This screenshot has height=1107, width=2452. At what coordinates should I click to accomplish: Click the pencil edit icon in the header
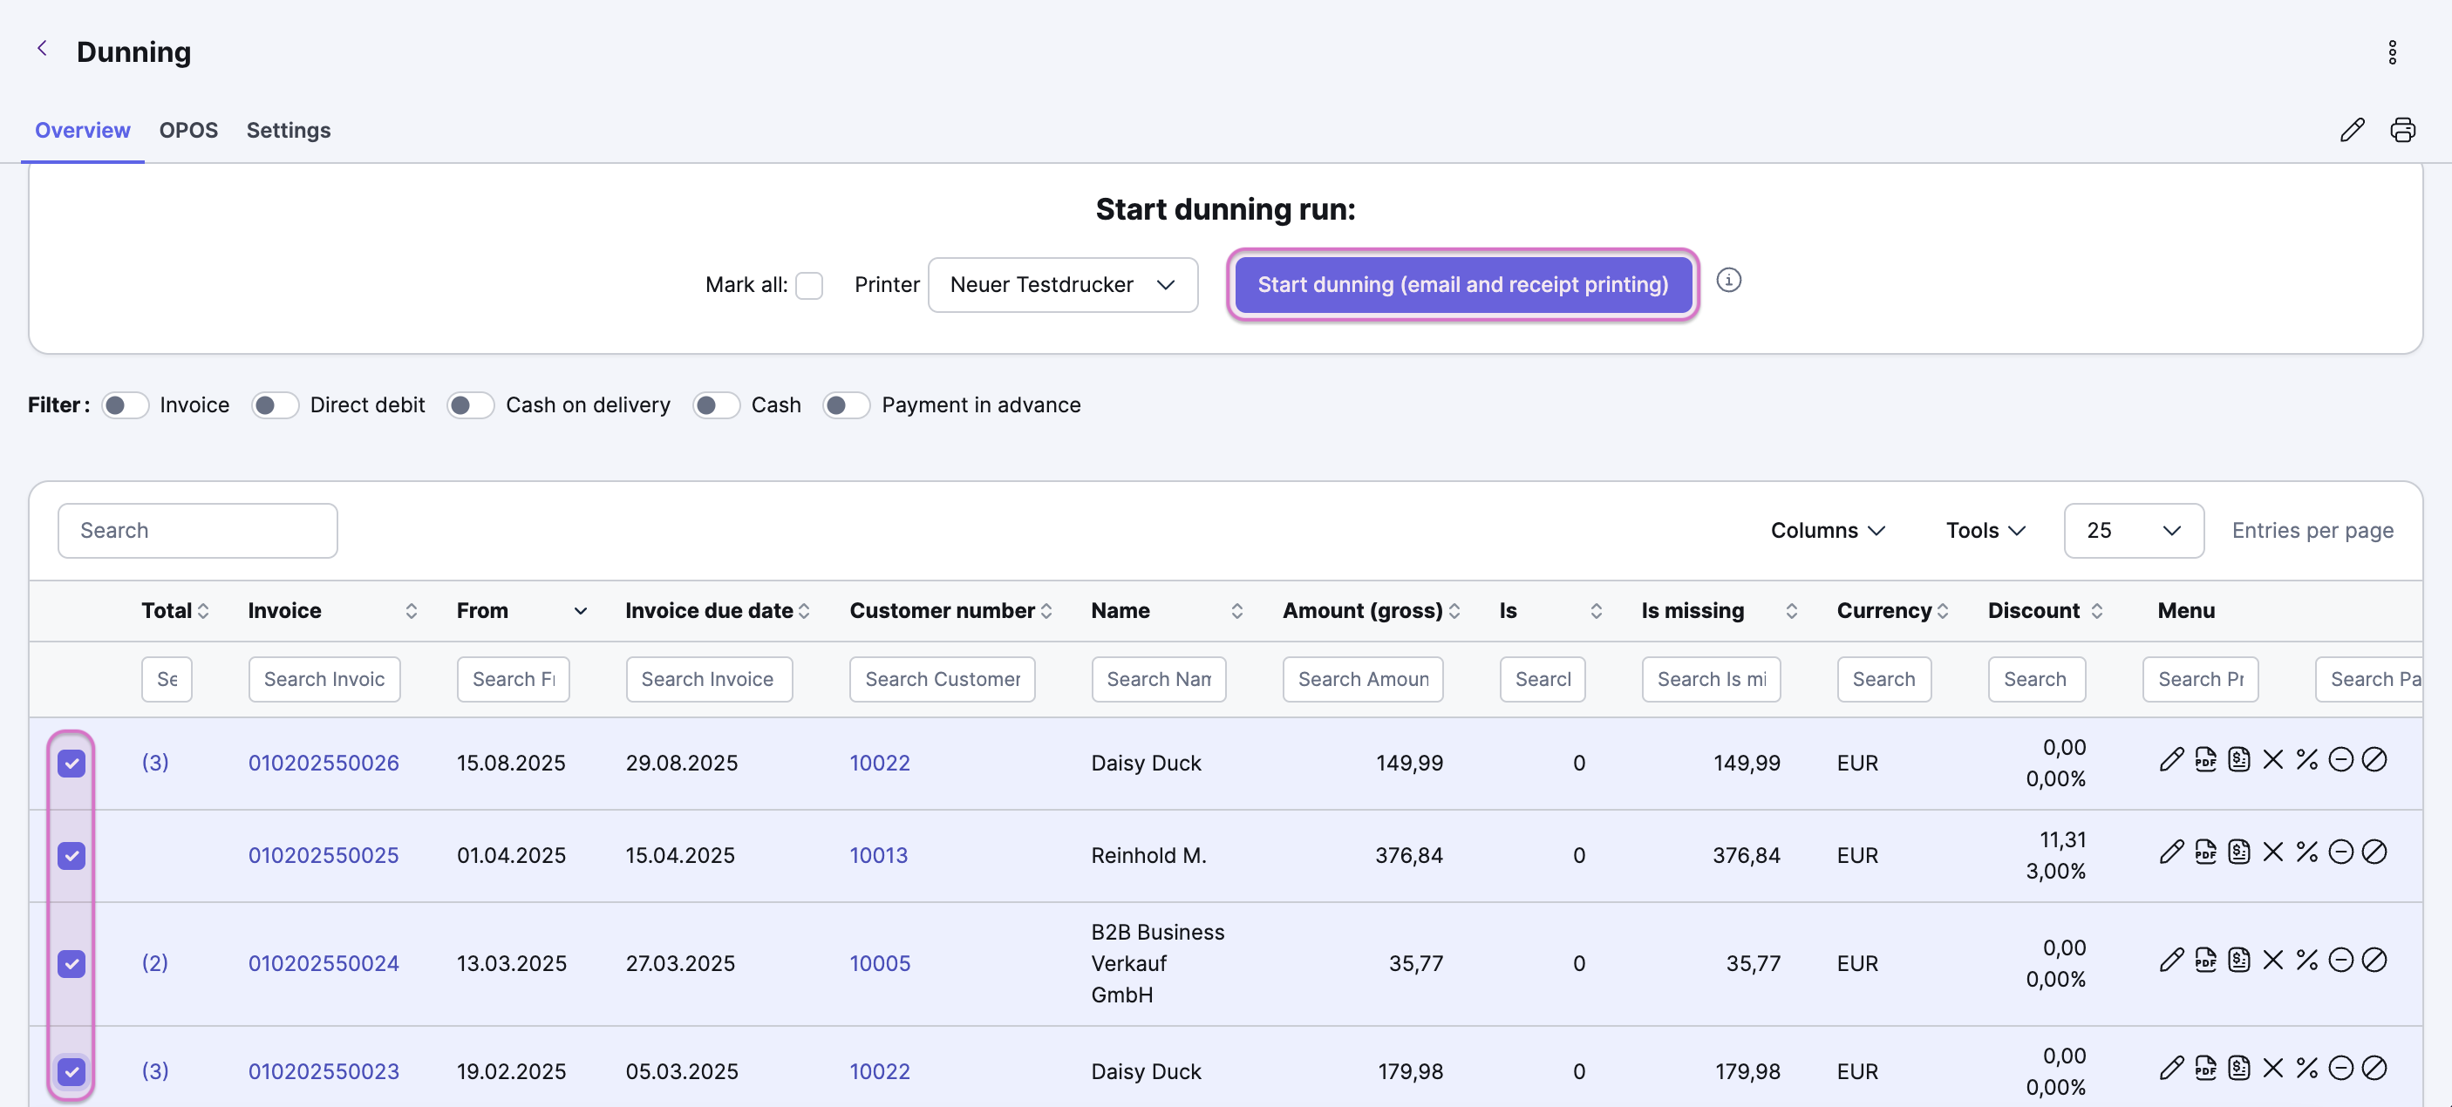click(2352, 130)
